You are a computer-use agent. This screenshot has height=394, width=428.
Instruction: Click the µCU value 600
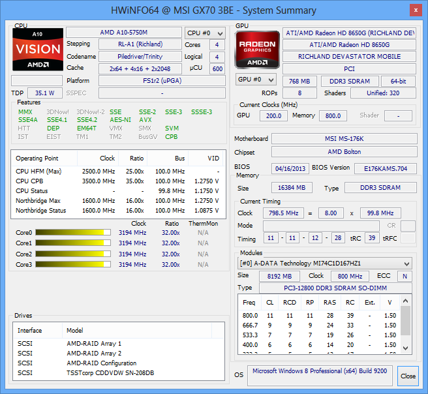(217, 68)
